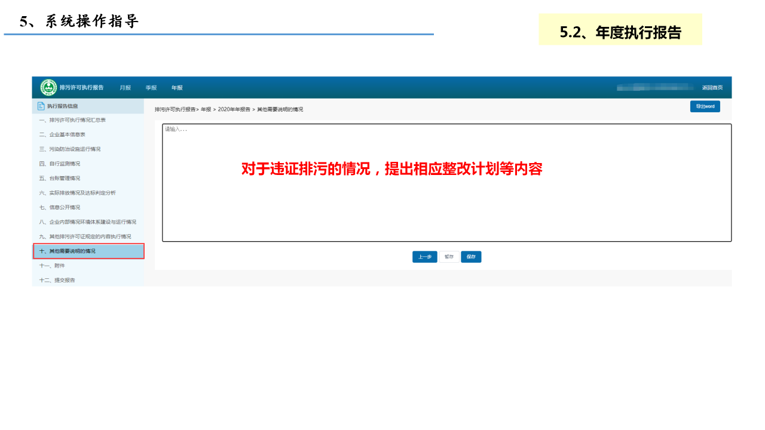The height and width of the screenshot is (430, 765).
Task: Go to 十一、附件 section
Action: point(52,266)
